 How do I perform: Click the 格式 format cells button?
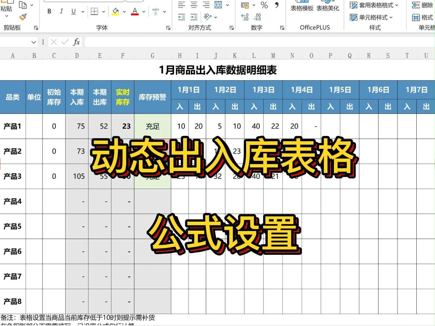click(x=423, y=17)
